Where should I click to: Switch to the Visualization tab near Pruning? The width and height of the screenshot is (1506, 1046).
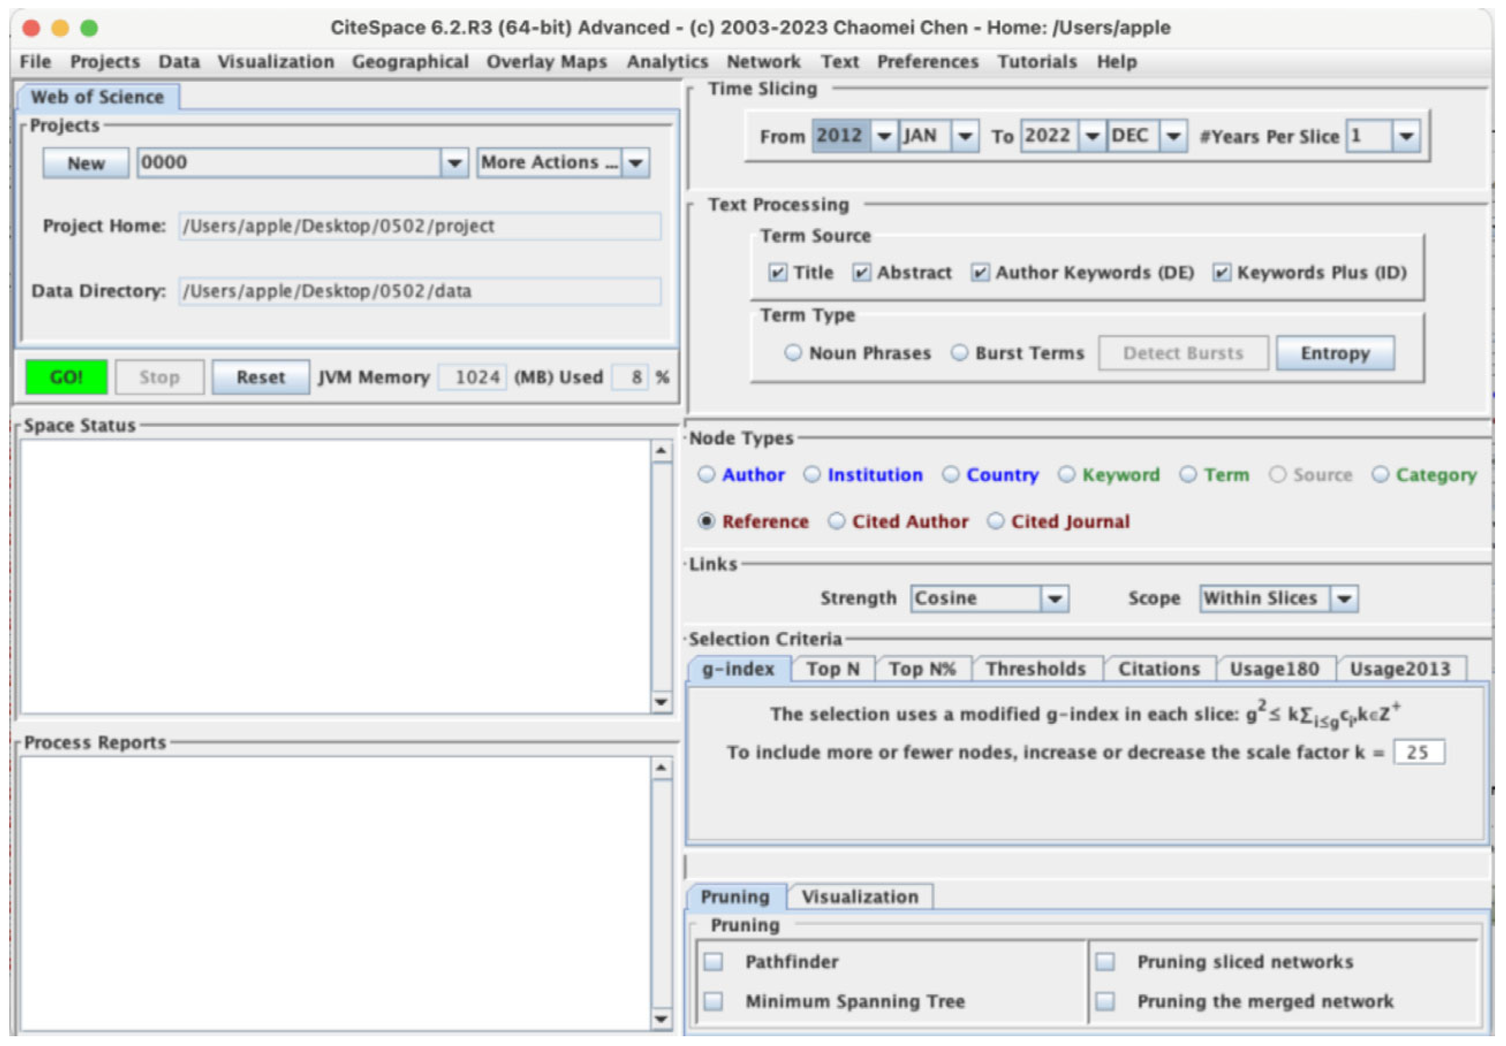point(859,897)
